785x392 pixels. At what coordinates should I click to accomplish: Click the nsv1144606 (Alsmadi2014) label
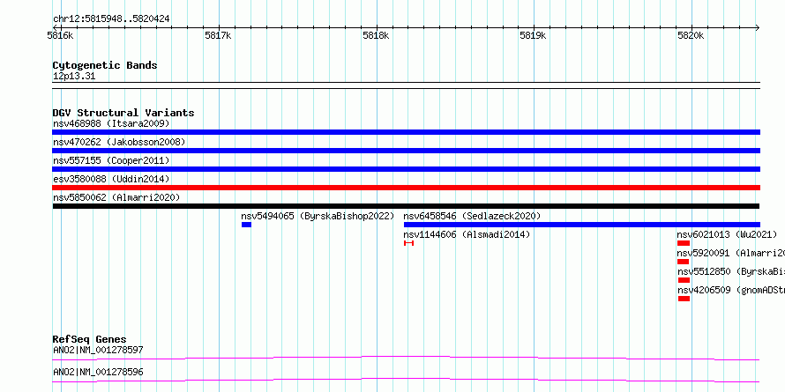(x=467, y=234)
